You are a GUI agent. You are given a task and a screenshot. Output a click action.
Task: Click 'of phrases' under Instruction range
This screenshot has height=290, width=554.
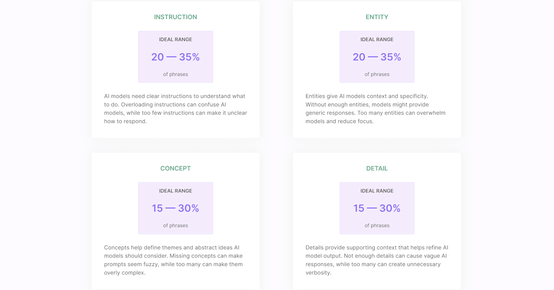click(175, 74)
